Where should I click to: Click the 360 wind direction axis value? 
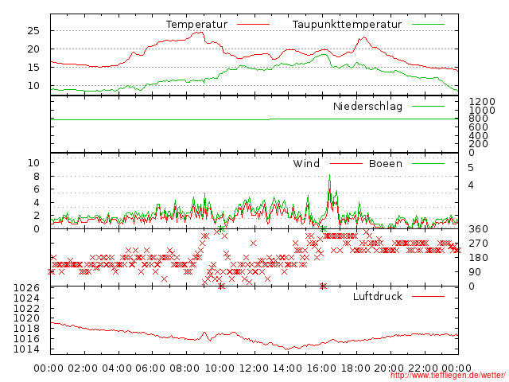coord(479,229)
